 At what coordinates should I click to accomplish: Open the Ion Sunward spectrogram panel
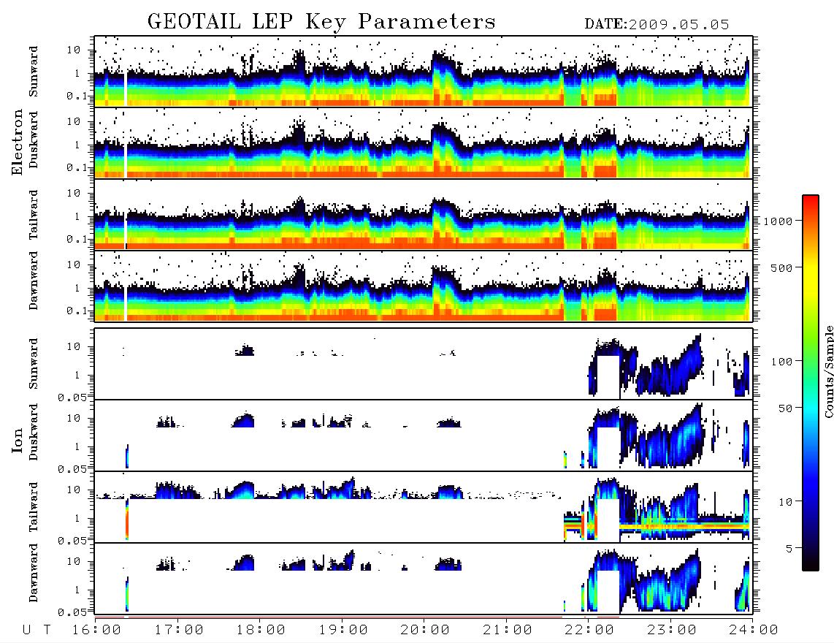(x=424, y=364)
